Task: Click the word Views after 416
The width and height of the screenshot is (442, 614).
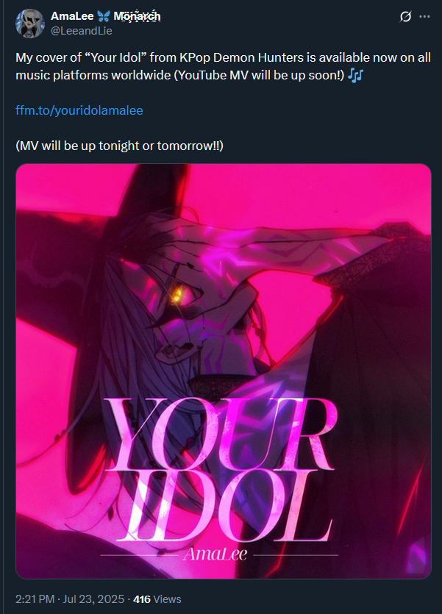Action: tap(167, 599)
